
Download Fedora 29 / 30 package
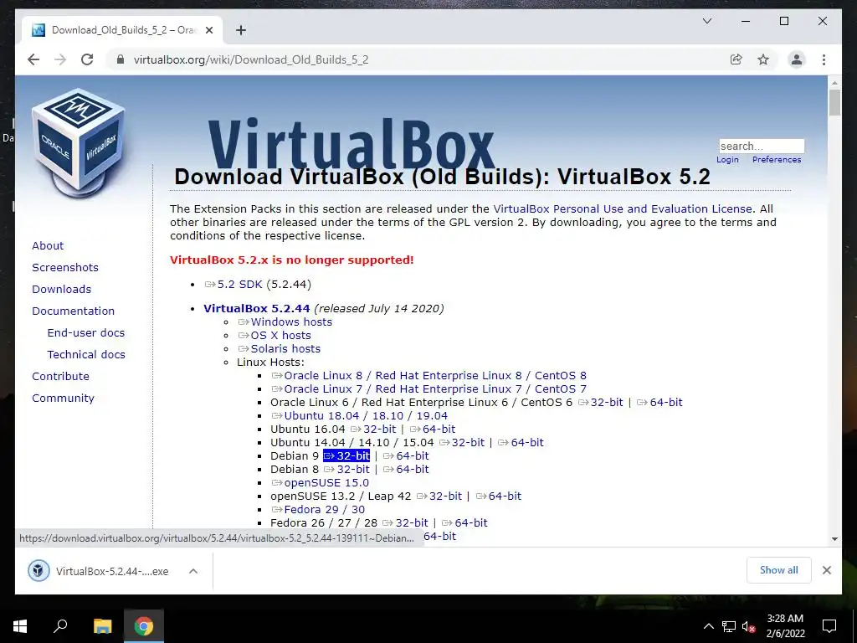(318, 510)
